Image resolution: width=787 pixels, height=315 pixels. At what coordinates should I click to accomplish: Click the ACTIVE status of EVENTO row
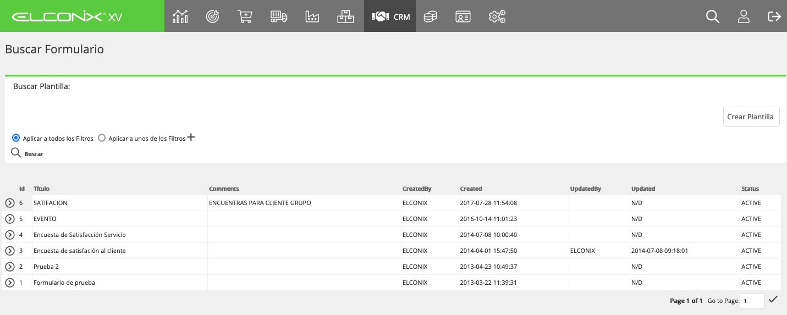751,219
